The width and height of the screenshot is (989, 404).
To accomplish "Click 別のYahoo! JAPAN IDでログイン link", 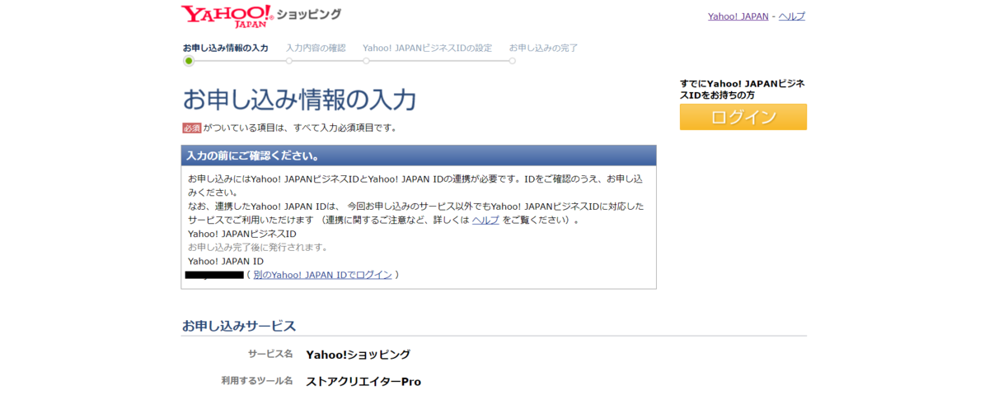I will (x=322, y=275).
